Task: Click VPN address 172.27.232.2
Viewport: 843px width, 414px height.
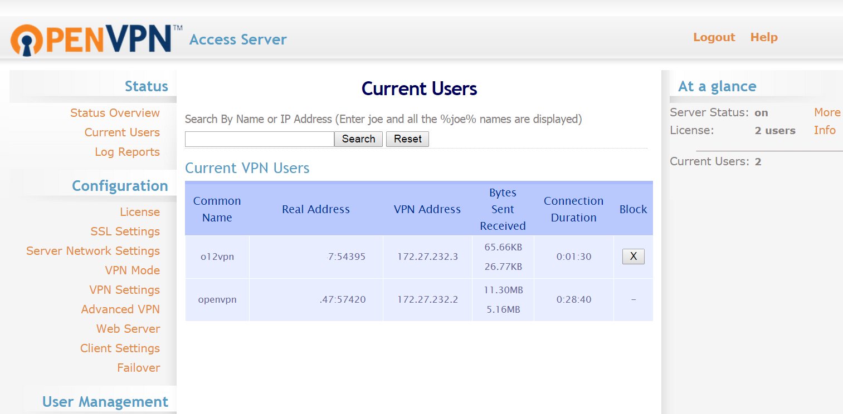Action: click(427, 299)
